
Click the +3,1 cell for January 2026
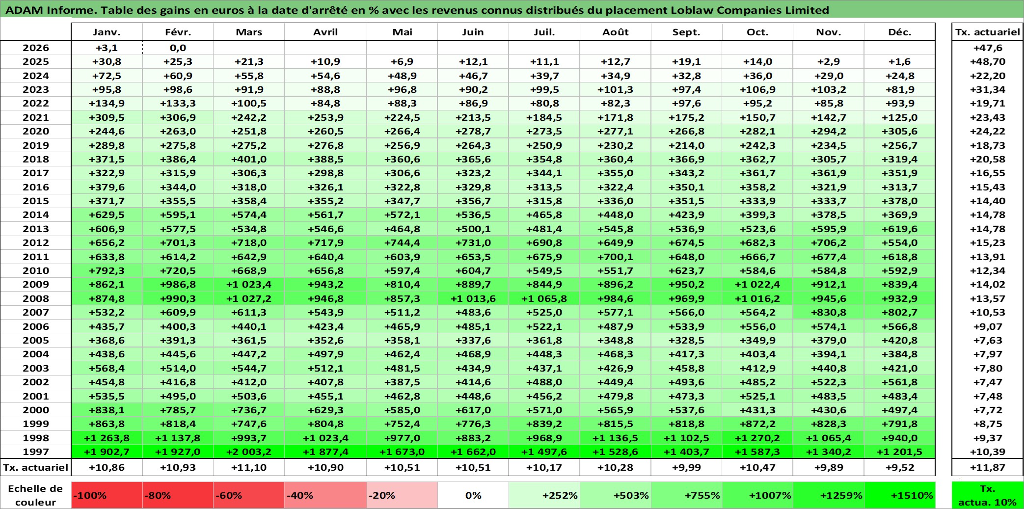[x=107, y=48]
